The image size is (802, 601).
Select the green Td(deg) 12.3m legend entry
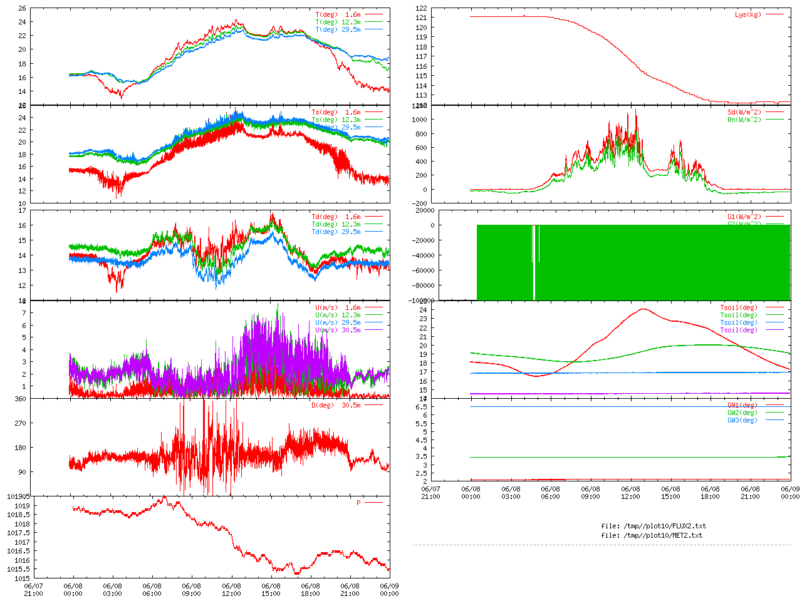(336, 224)
